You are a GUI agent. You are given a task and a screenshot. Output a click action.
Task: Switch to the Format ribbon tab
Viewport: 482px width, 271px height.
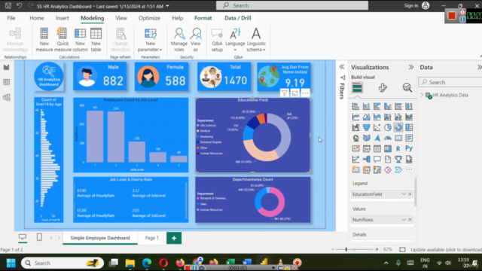coord(203,18)
